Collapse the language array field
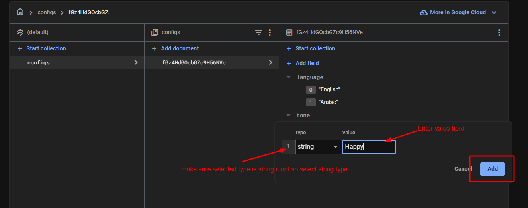Image resolution: width=528 pixels, height=208 pixels. click(289, 77)
